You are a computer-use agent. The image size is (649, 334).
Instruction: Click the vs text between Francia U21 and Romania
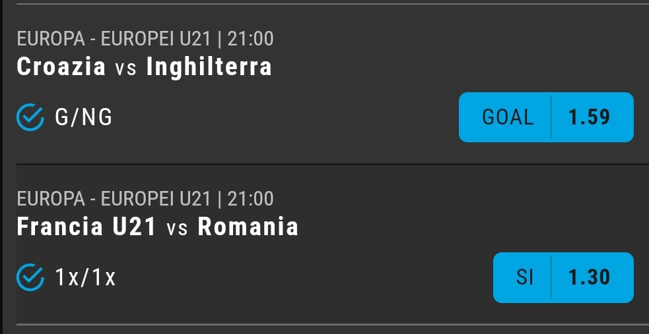click(x=177, y=229)
